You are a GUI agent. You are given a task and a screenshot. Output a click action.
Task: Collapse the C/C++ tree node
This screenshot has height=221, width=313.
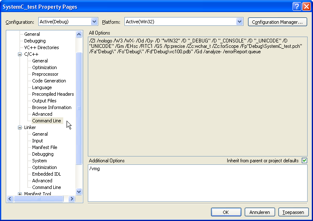[x=20, y=54]
